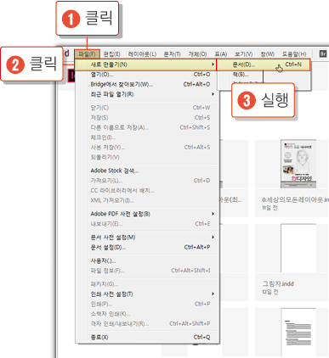This screenshot has height=358, width=329.
Task: Select CC 라이브러리에서 배치... entry
Action: (x=147, y=190)
